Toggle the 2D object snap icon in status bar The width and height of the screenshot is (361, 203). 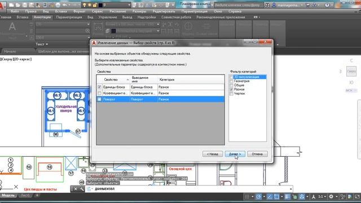(276, 197)
